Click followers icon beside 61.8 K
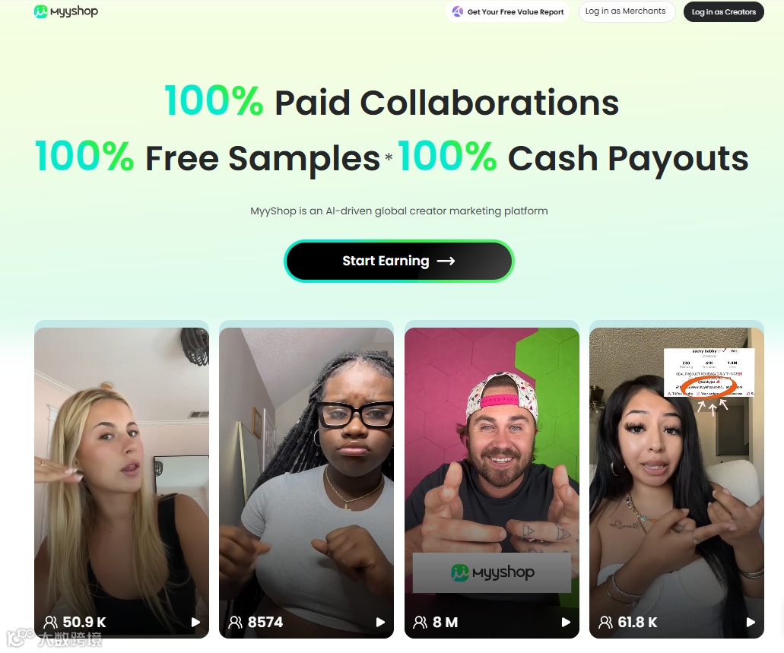The width and height of the screenshot is (784, 653). coord(605,622)
